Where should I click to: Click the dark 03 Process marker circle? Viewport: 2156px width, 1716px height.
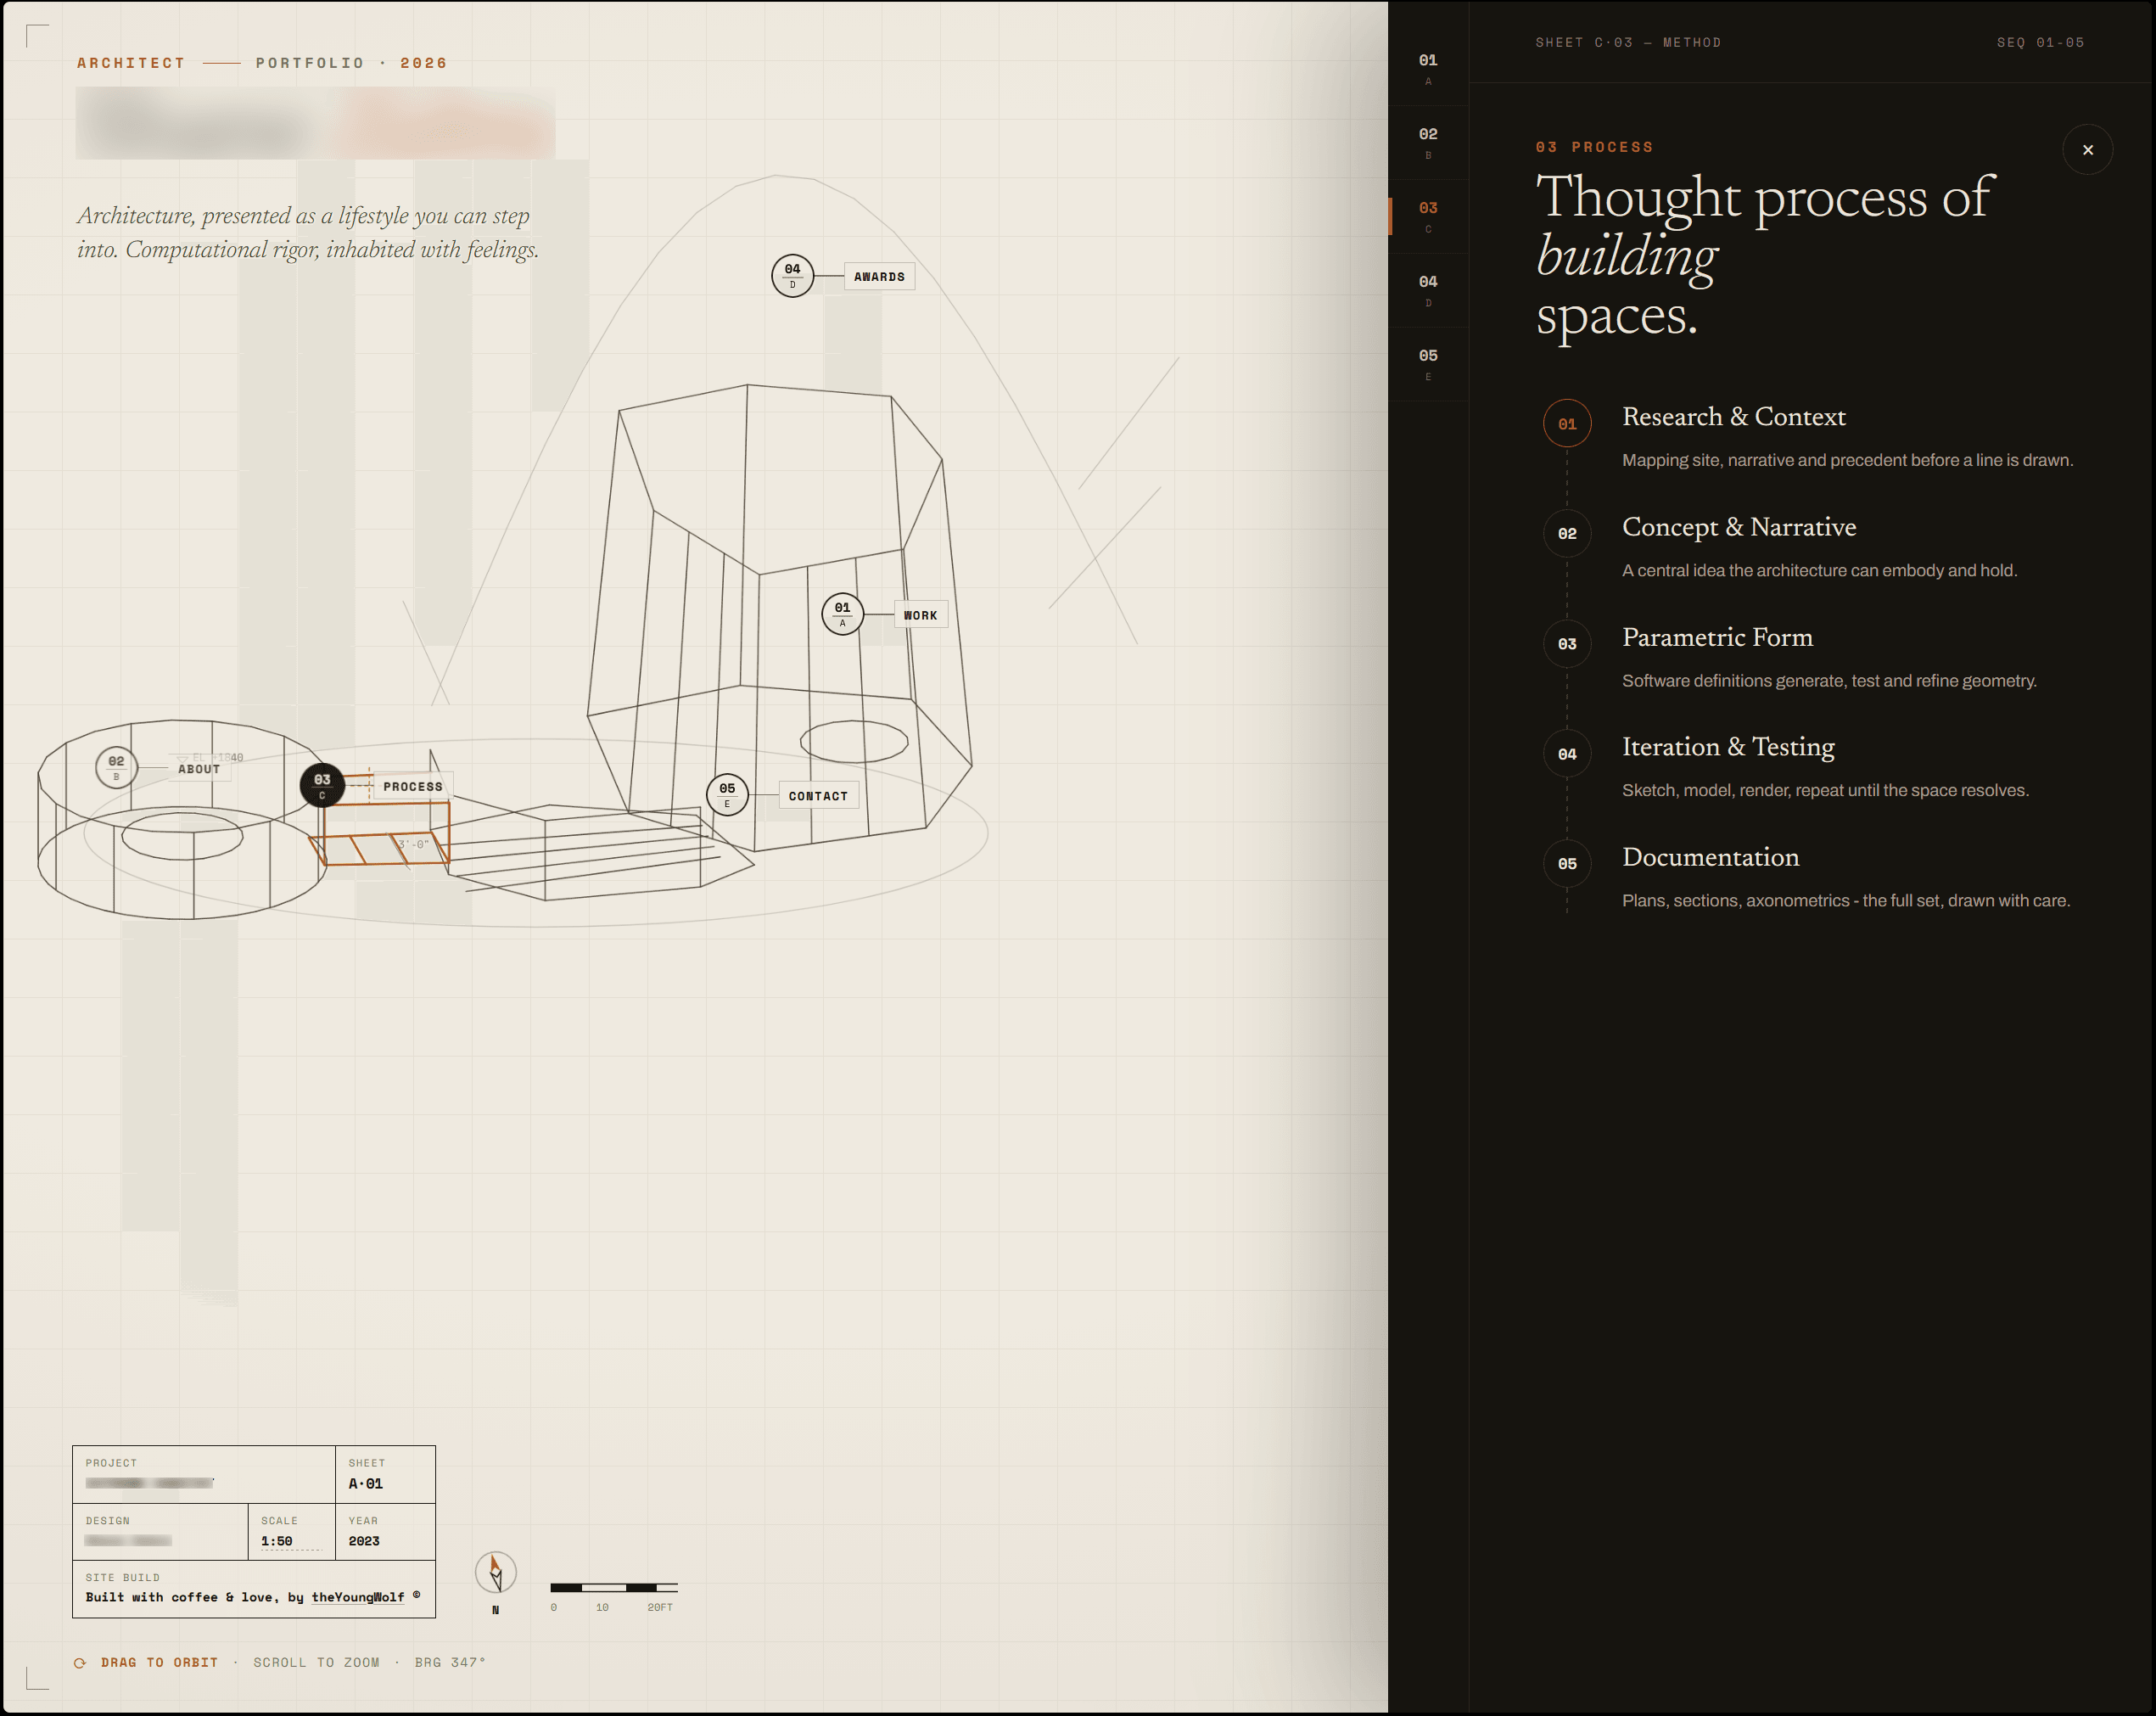pos(322,786)
